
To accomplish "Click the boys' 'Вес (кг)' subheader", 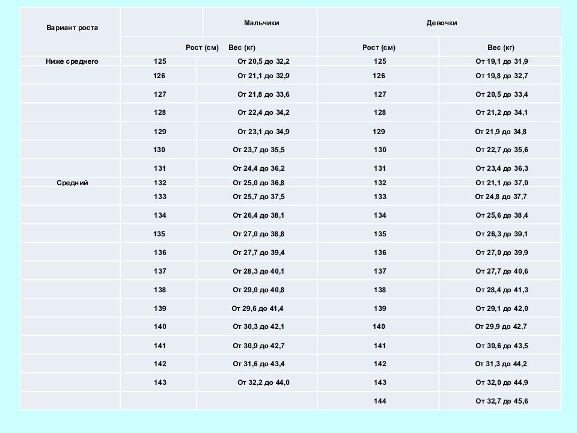I will coord(242,48).
